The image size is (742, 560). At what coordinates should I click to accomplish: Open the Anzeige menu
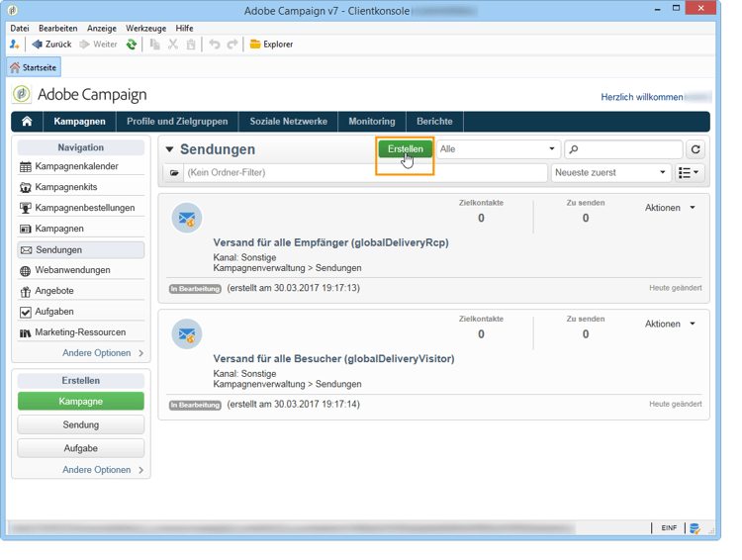(102, 28)
